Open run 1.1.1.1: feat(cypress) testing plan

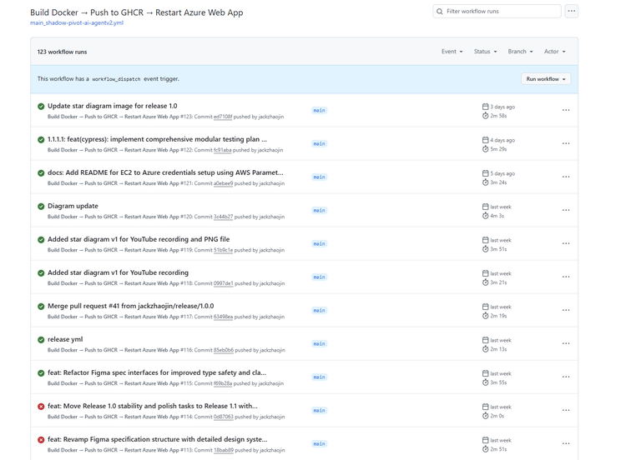tap(157, 139)
